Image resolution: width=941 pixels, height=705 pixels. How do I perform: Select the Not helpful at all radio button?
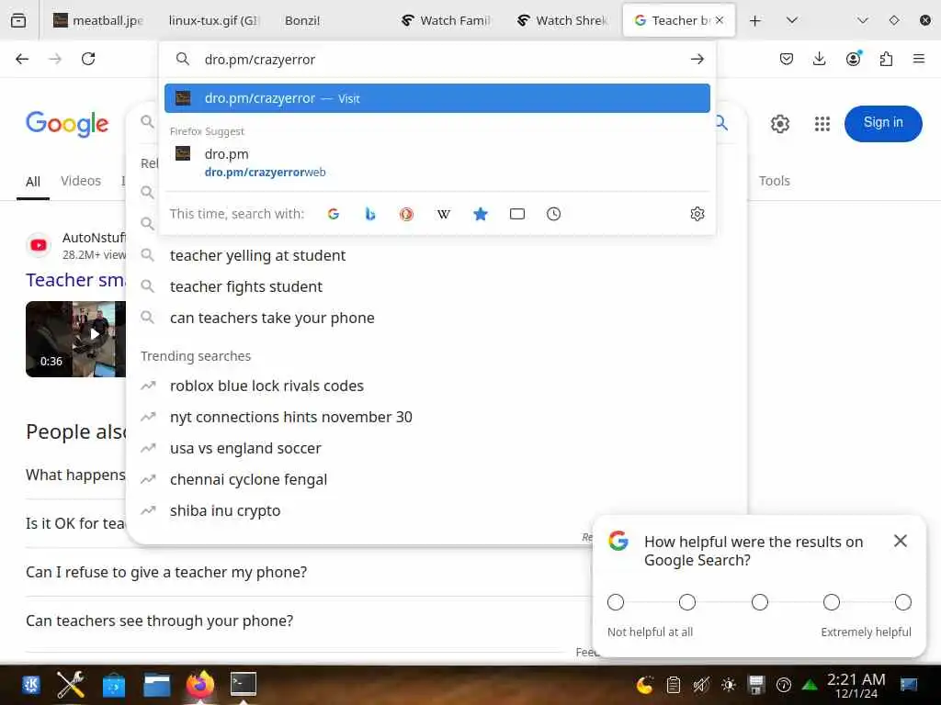coord(615,602)
